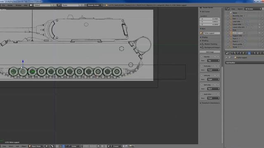Select Bounding box in the outliner

[x=238, y=16]
